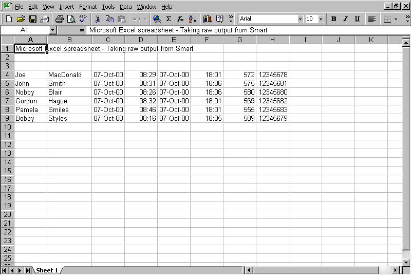Cut selection with scissors icon
The image size is (411, 275).
(x=98, y=19)
